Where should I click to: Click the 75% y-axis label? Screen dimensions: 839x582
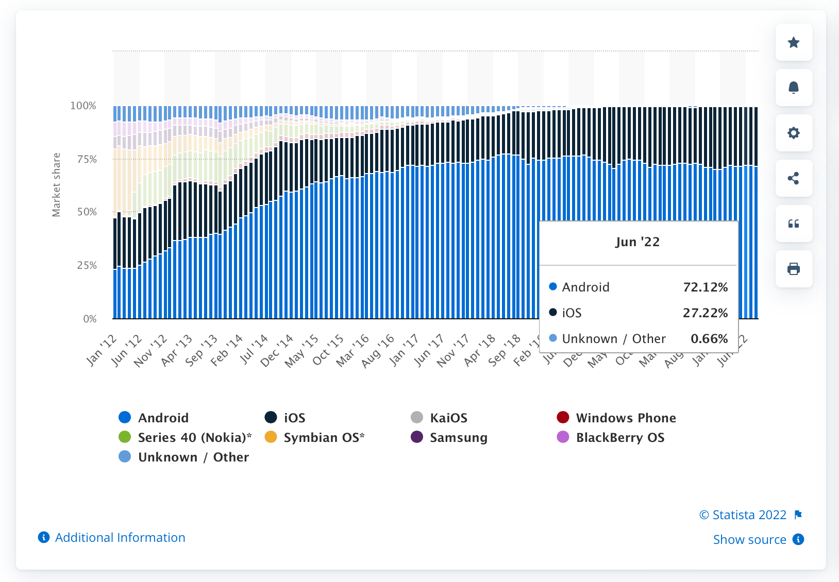click(87, 159)
